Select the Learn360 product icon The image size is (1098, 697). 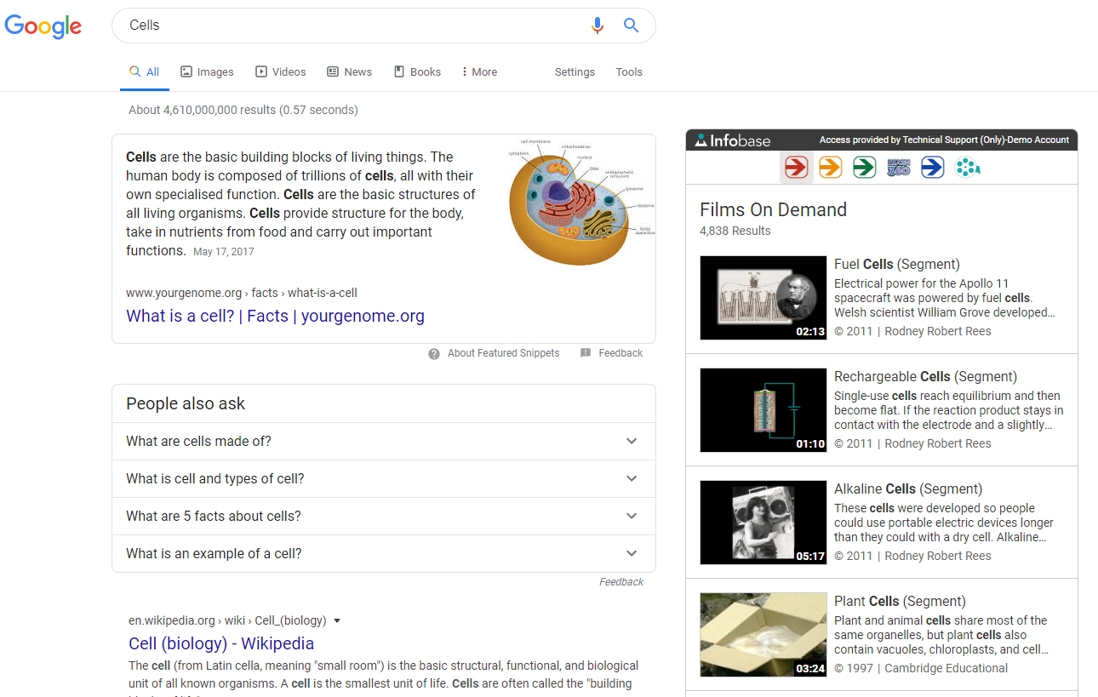point(899,167)
